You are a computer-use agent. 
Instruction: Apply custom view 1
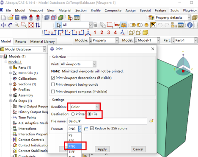[x=95, y=33]
